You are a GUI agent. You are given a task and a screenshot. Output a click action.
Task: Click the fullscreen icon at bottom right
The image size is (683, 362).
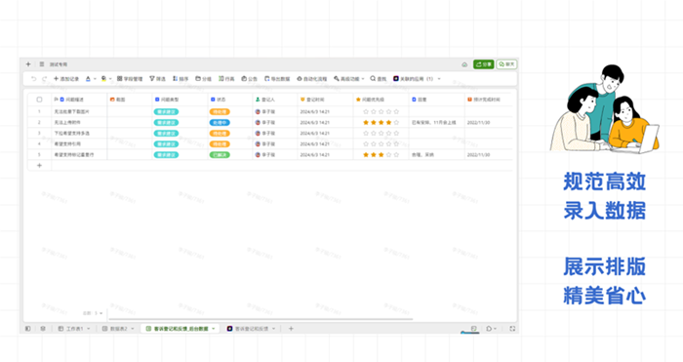[x=512, y=329]
